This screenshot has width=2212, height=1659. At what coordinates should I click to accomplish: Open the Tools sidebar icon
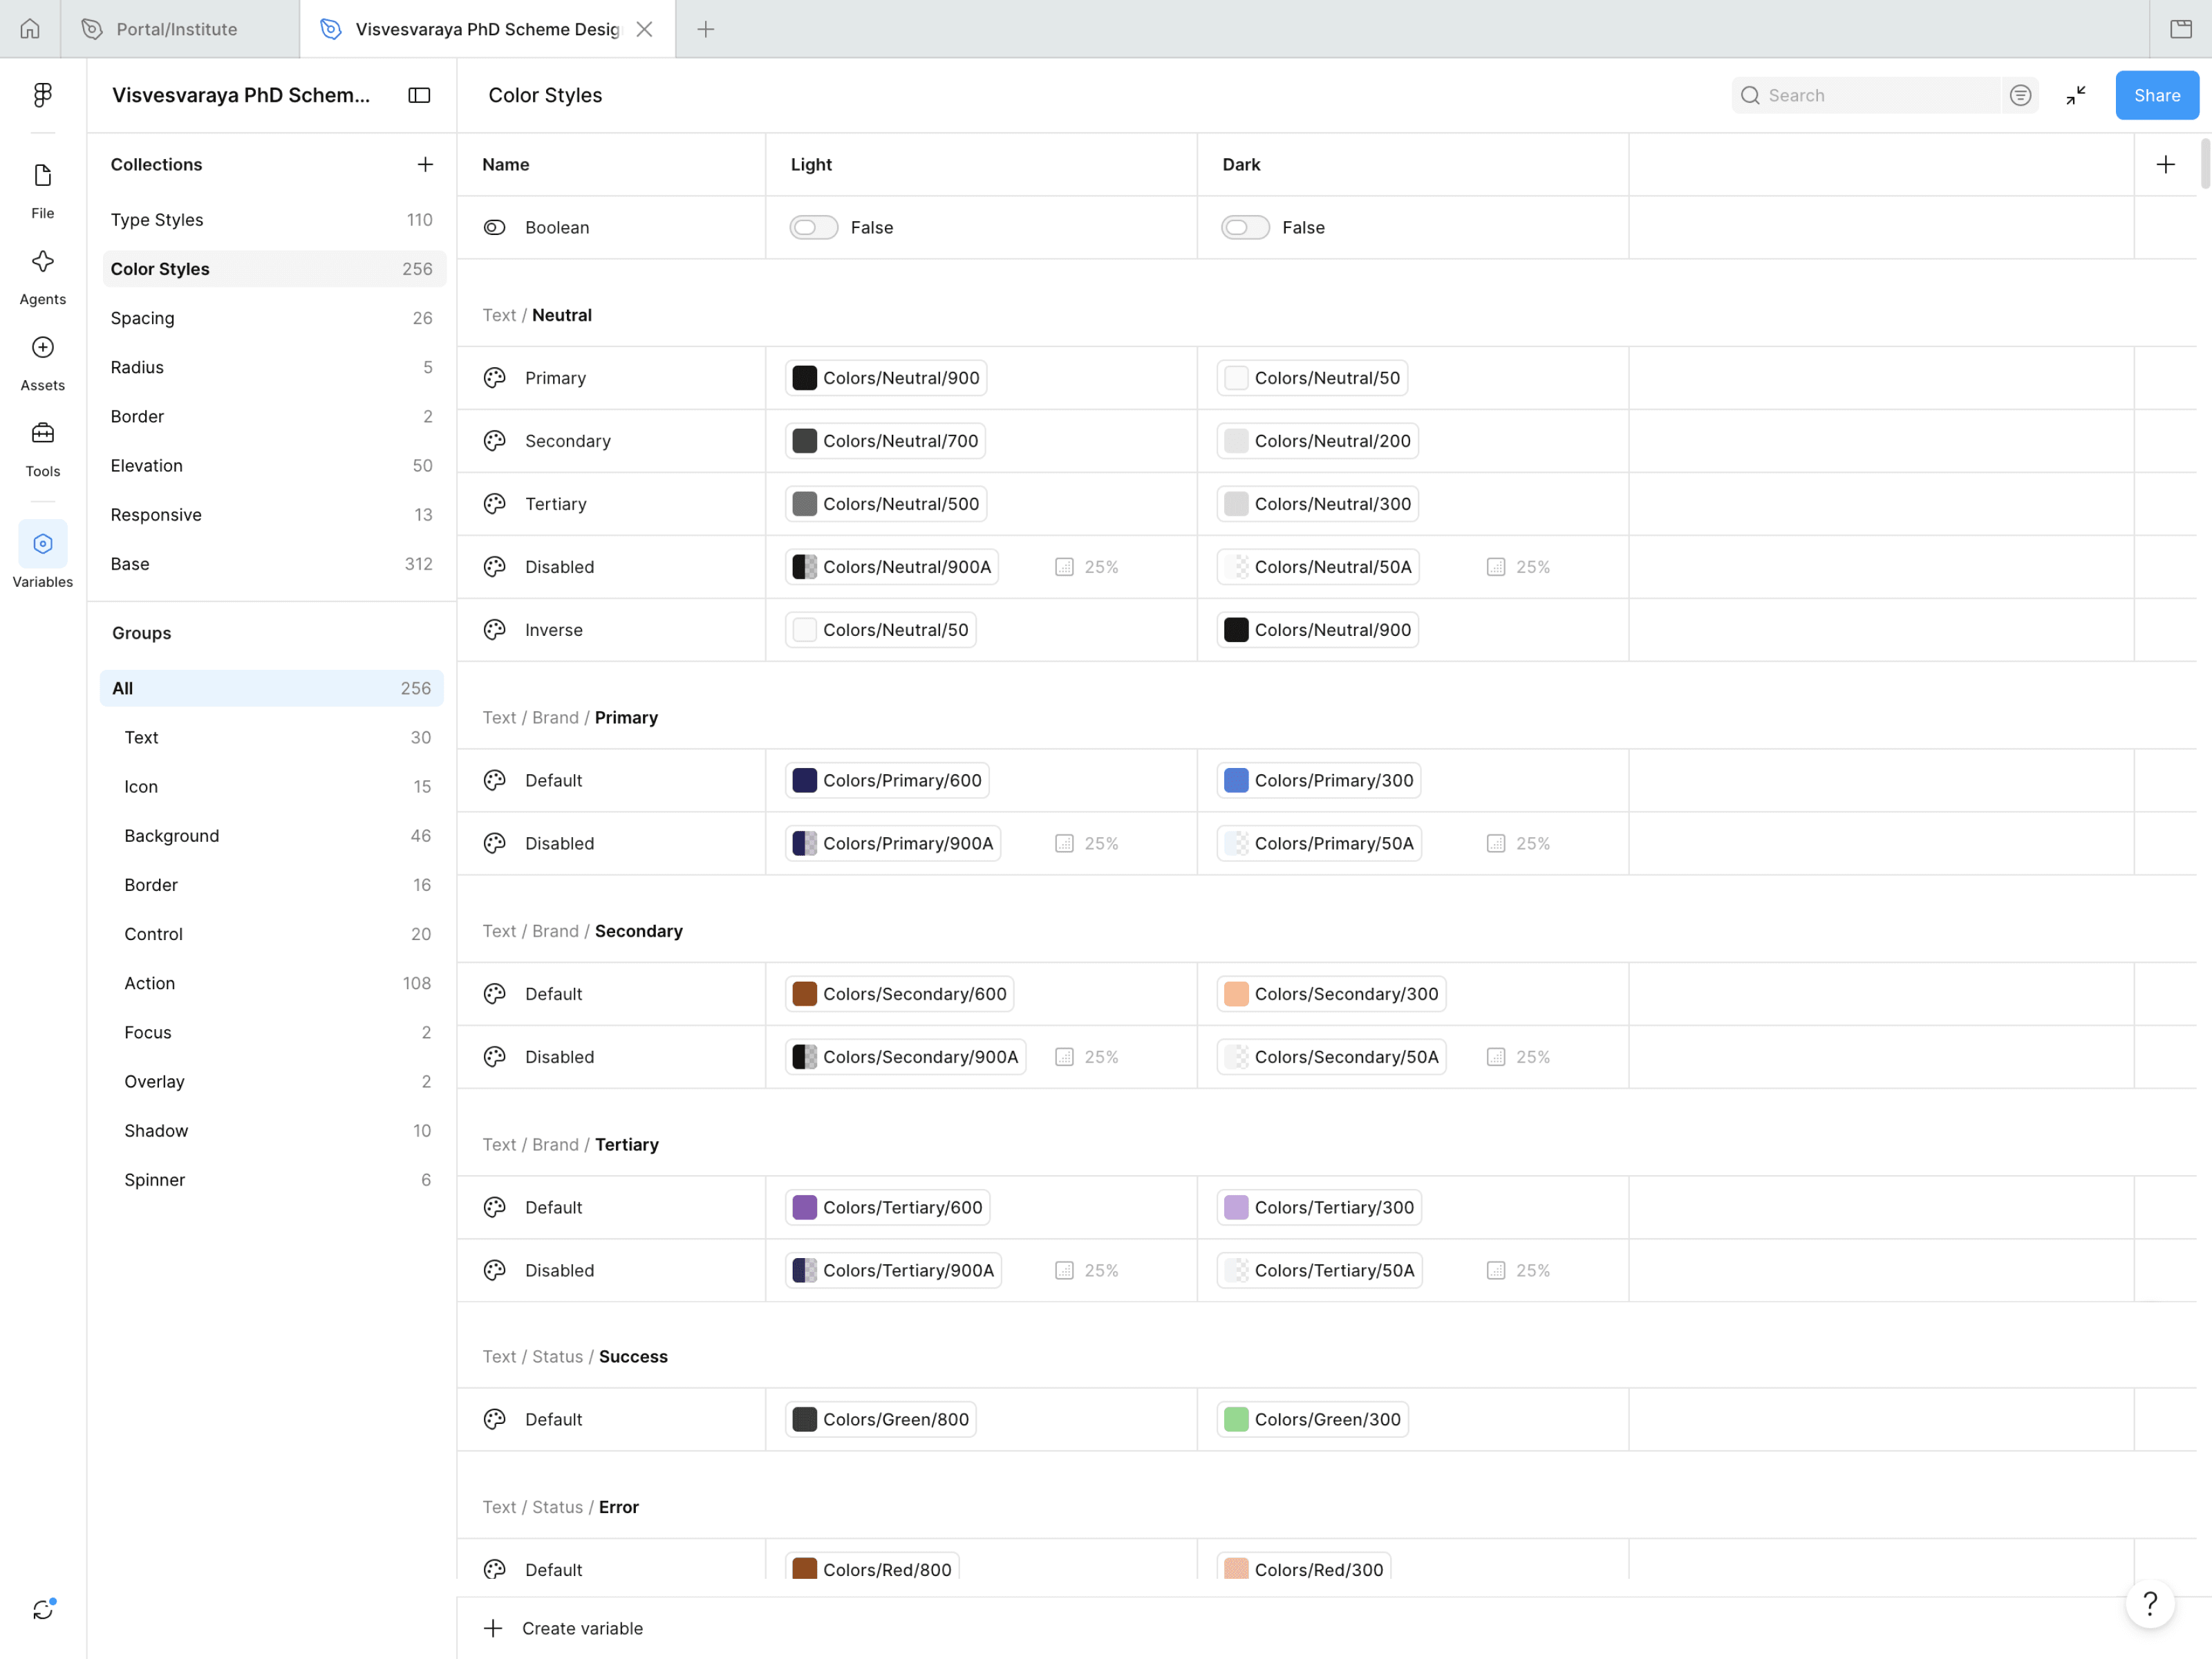click(42, 449)
